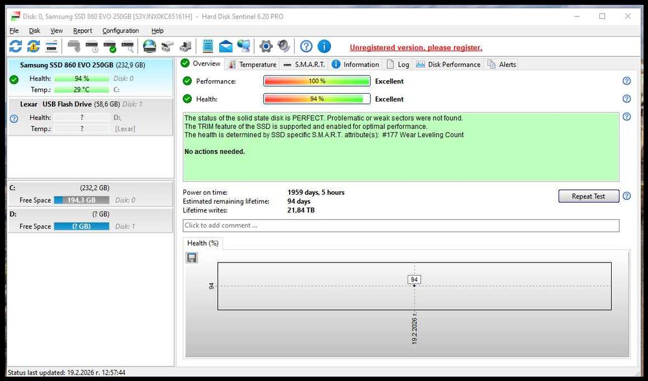The height and width of the screenshot is (381, 648).
Task: Open settings via the gear toolbar icon
Action: 266,46
